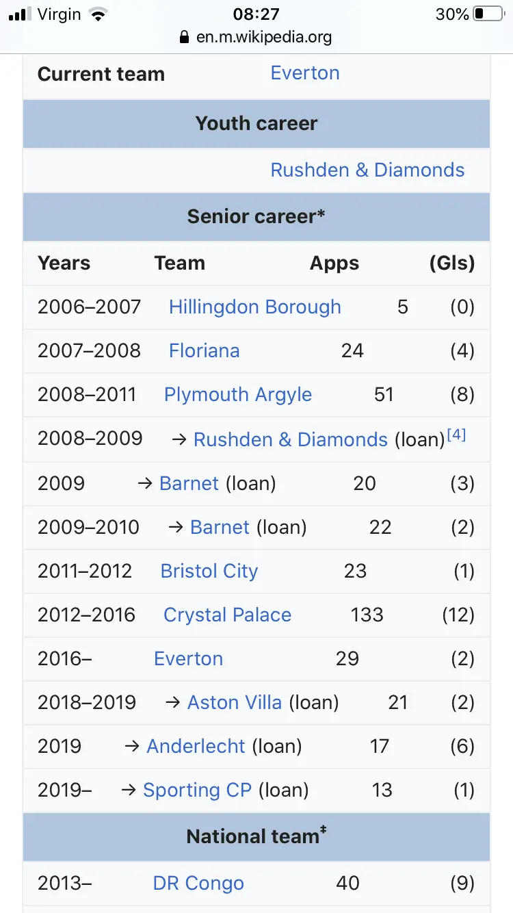Open the en.m.wikipedia.org address field
The width and height of the screenshot is (513, 913).
(263, 37)
